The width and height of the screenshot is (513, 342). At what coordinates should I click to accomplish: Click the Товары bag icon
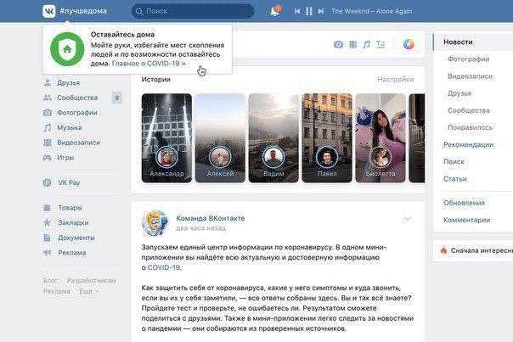[x=47, y=207]
